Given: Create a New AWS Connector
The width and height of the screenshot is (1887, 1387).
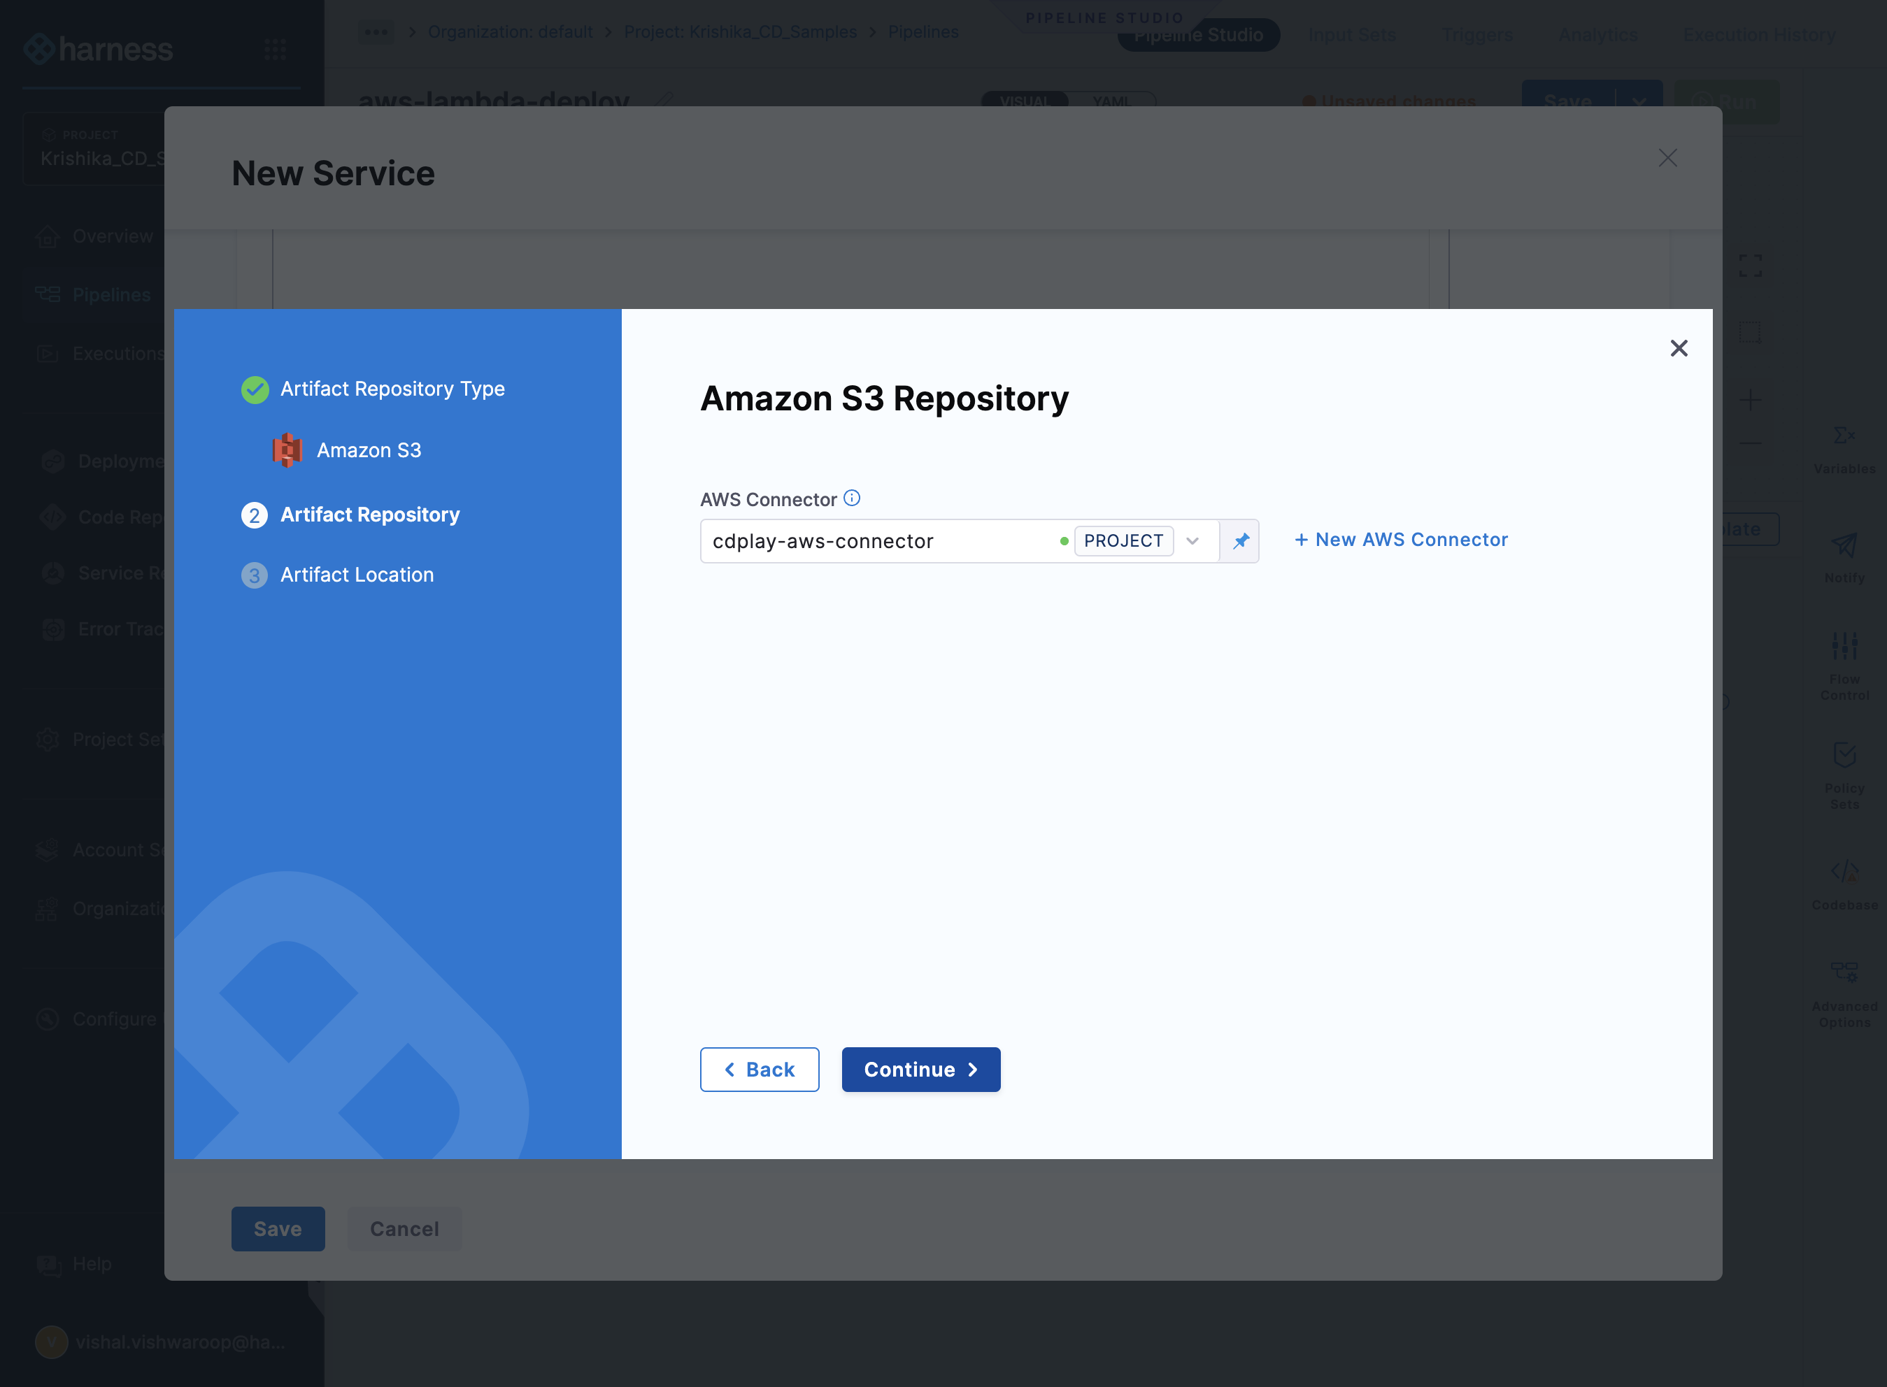Looking at the screenshot, I should 1401,540.
